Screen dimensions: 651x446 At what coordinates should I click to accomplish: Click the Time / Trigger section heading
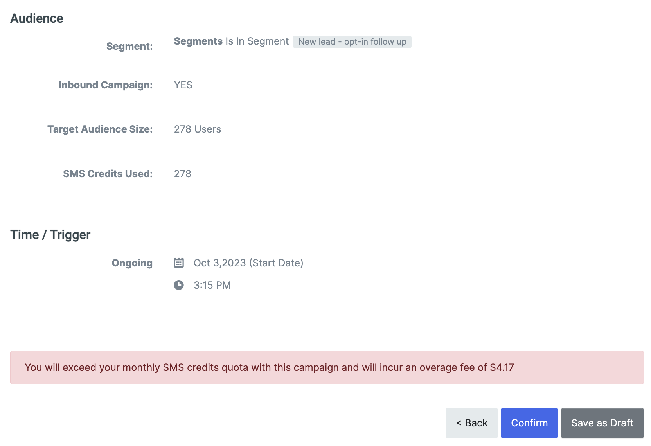50,235
